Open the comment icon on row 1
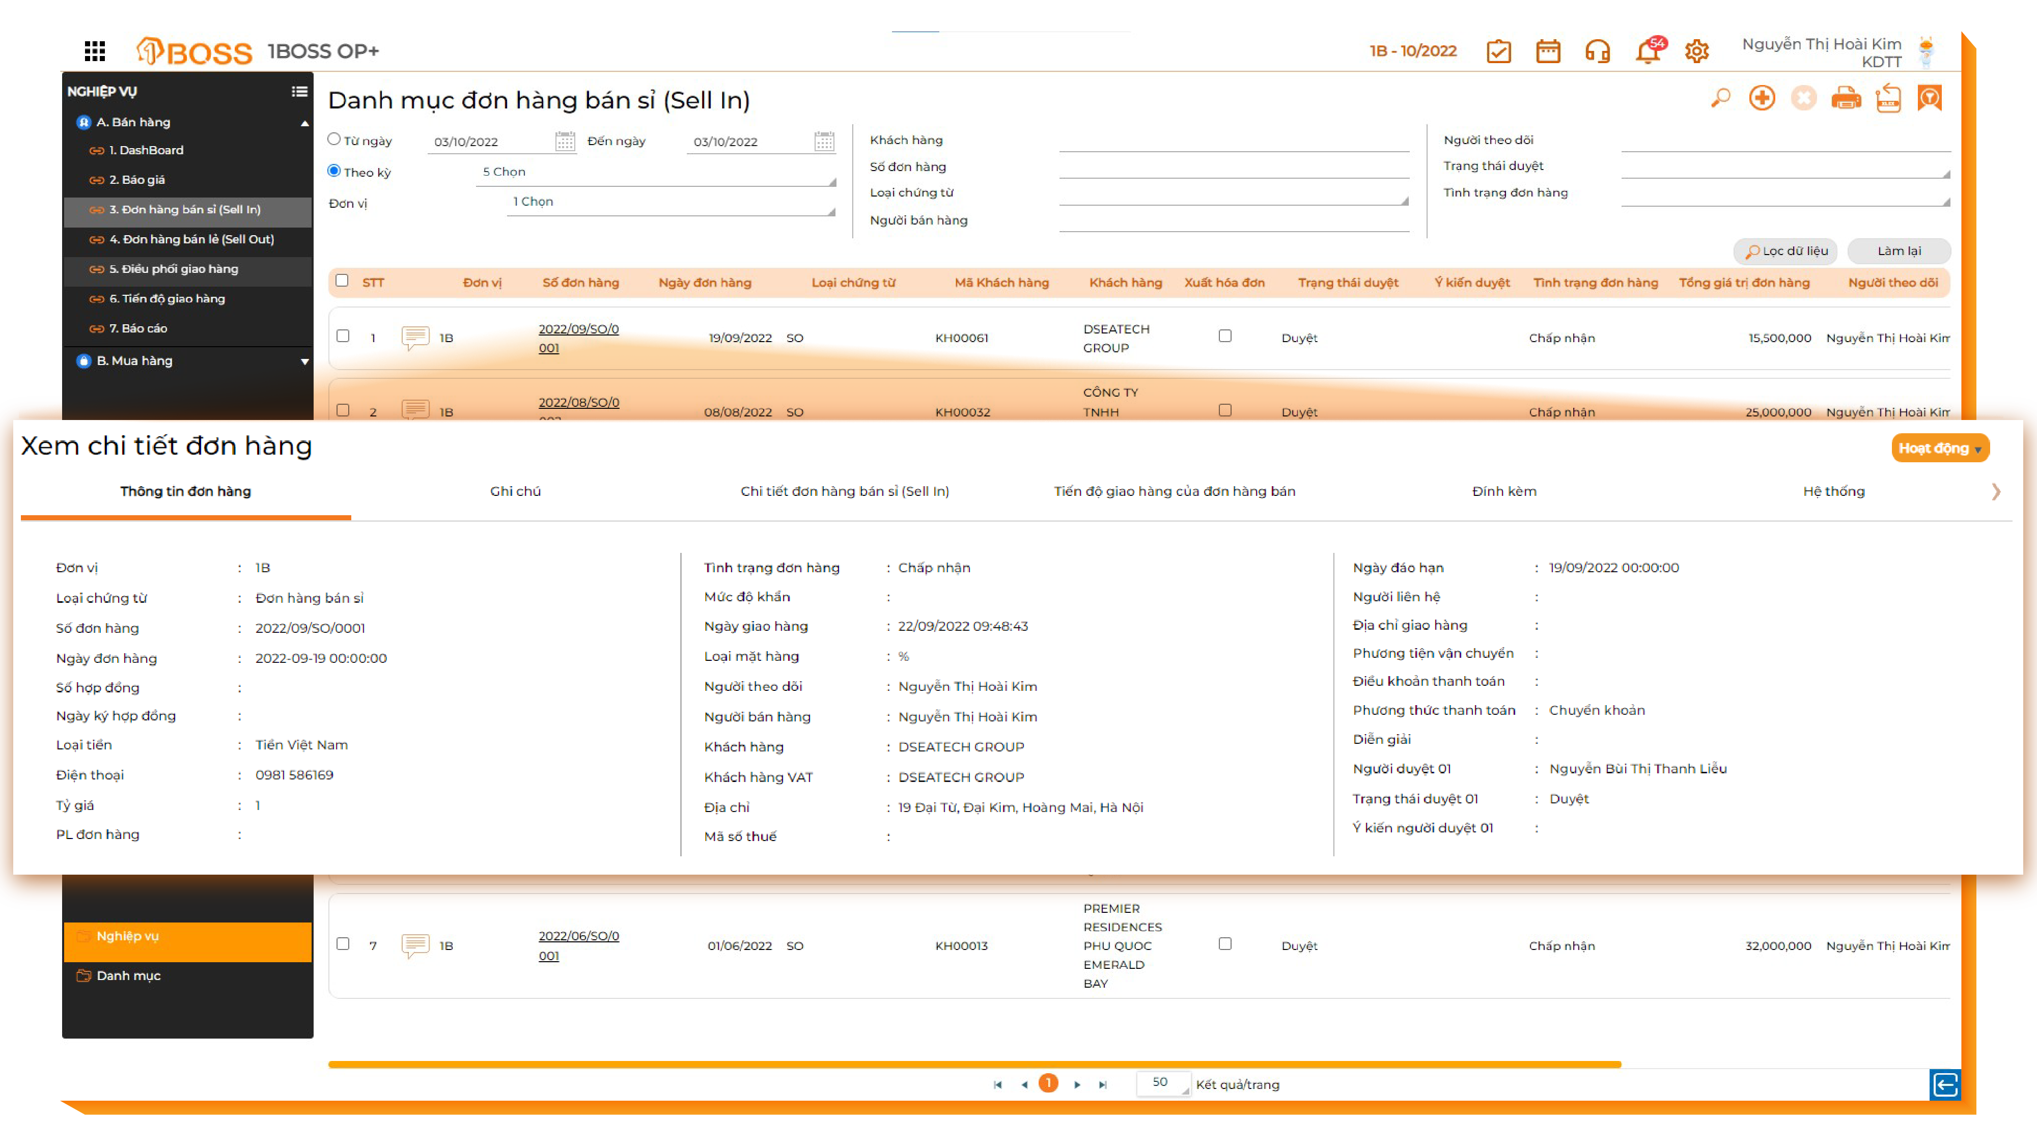Screen dimensions: 2037x1146 point(415,338)
